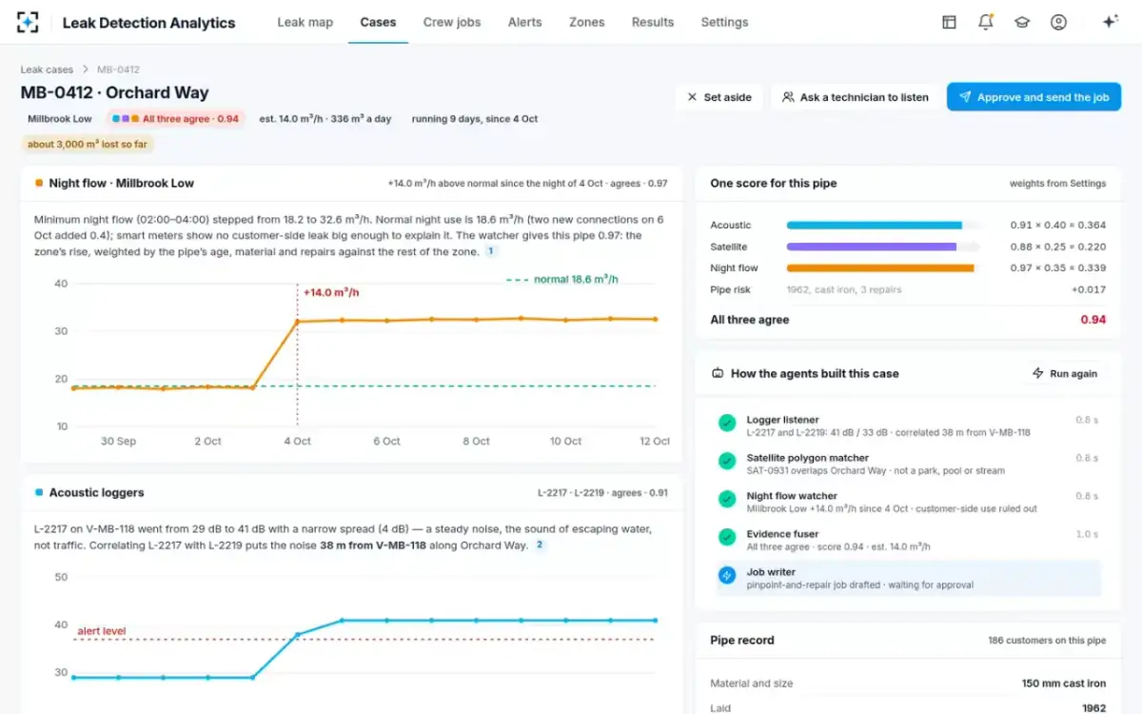Click the Satellite score progress bar

(x=884, y=247)
